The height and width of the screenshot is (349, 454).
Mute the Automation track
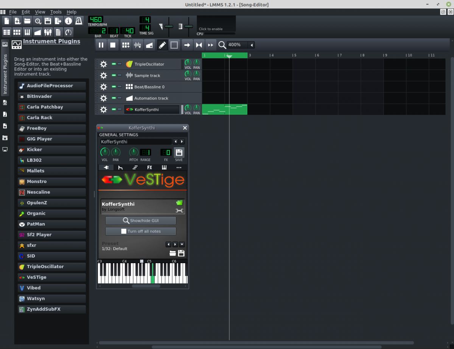coord(113,98)
